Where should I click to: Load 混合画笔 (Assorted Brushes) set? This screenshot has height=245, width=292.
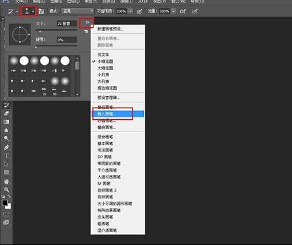[x=105, y=137]
